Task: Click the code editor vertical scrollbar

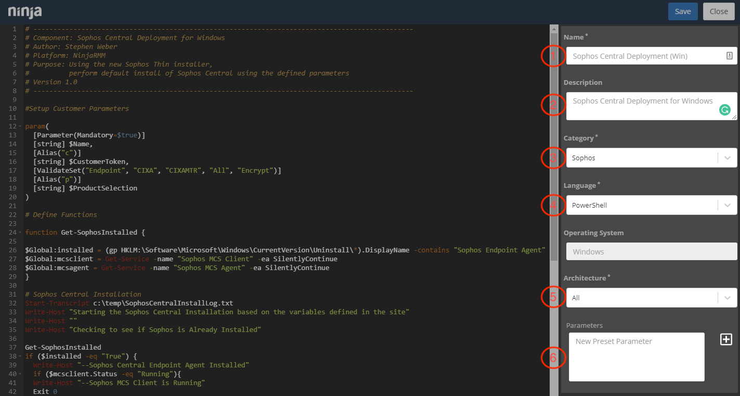Action: pyautogui.click(x=554, y=156)
